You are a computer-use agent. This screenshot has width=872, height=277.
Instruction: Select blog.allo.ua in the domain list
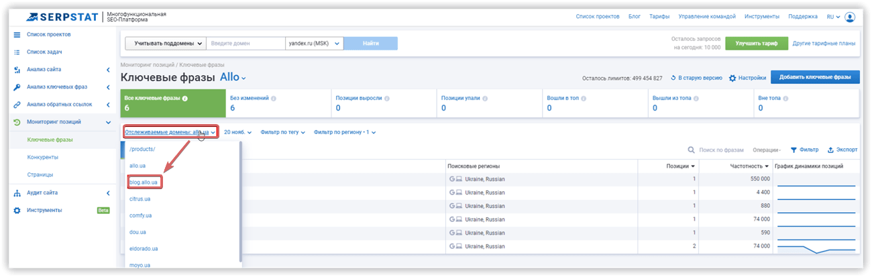pyautogui.click(x=145, y=182)
